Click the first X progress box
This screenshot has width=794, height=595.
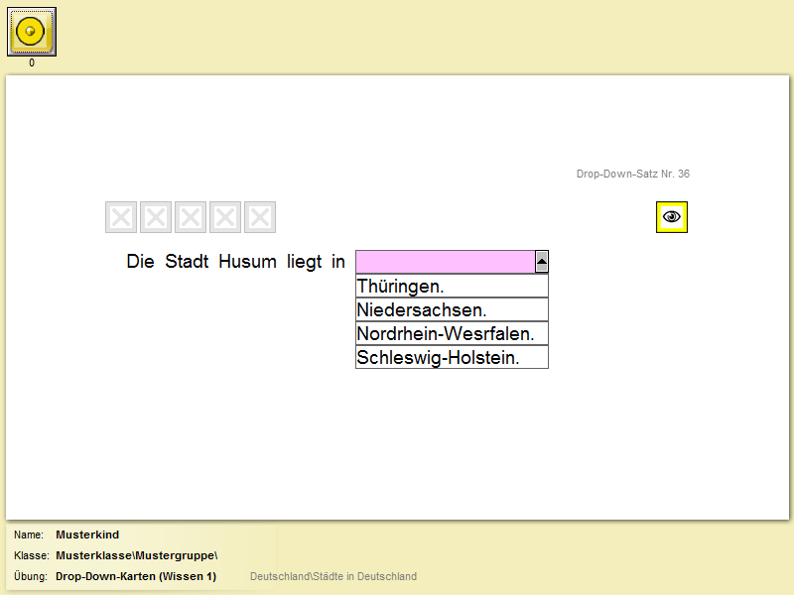[x=121, y=217]
